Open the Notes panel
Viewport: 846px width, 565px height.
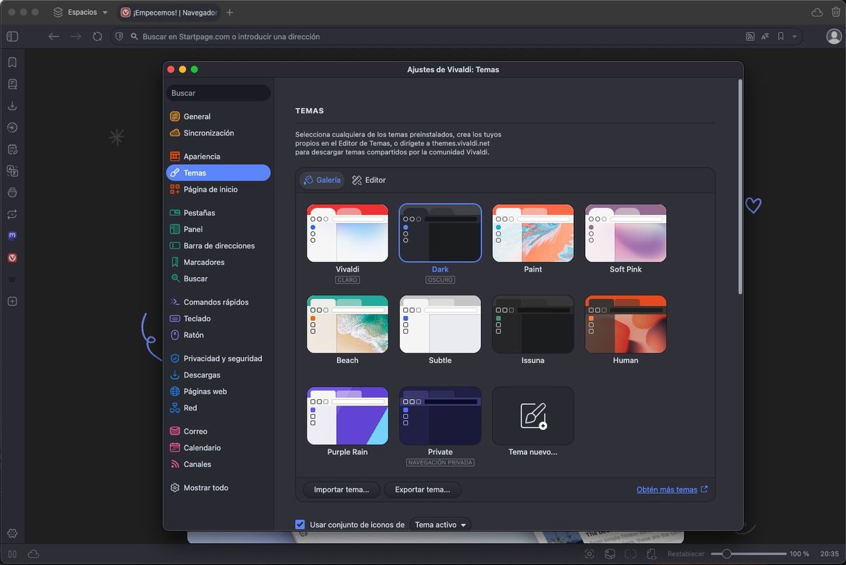click(12, 149)
